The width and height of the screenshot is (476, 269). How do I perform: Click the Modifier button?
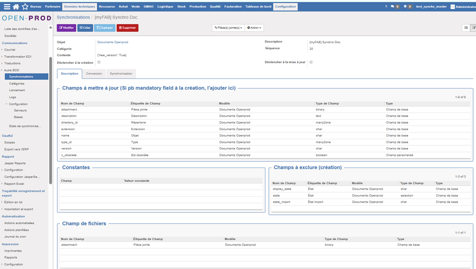point(66,28)
